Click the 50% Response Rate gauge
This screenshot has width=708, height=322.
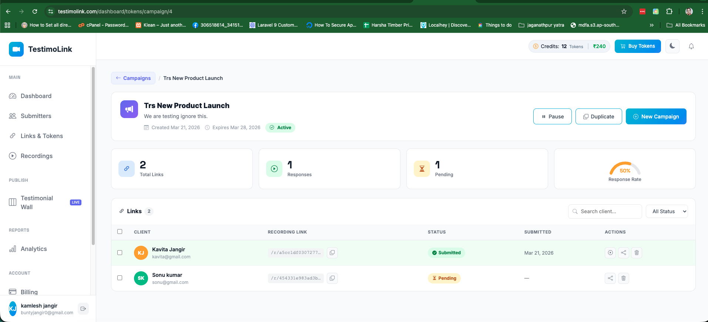pos(625,168)
